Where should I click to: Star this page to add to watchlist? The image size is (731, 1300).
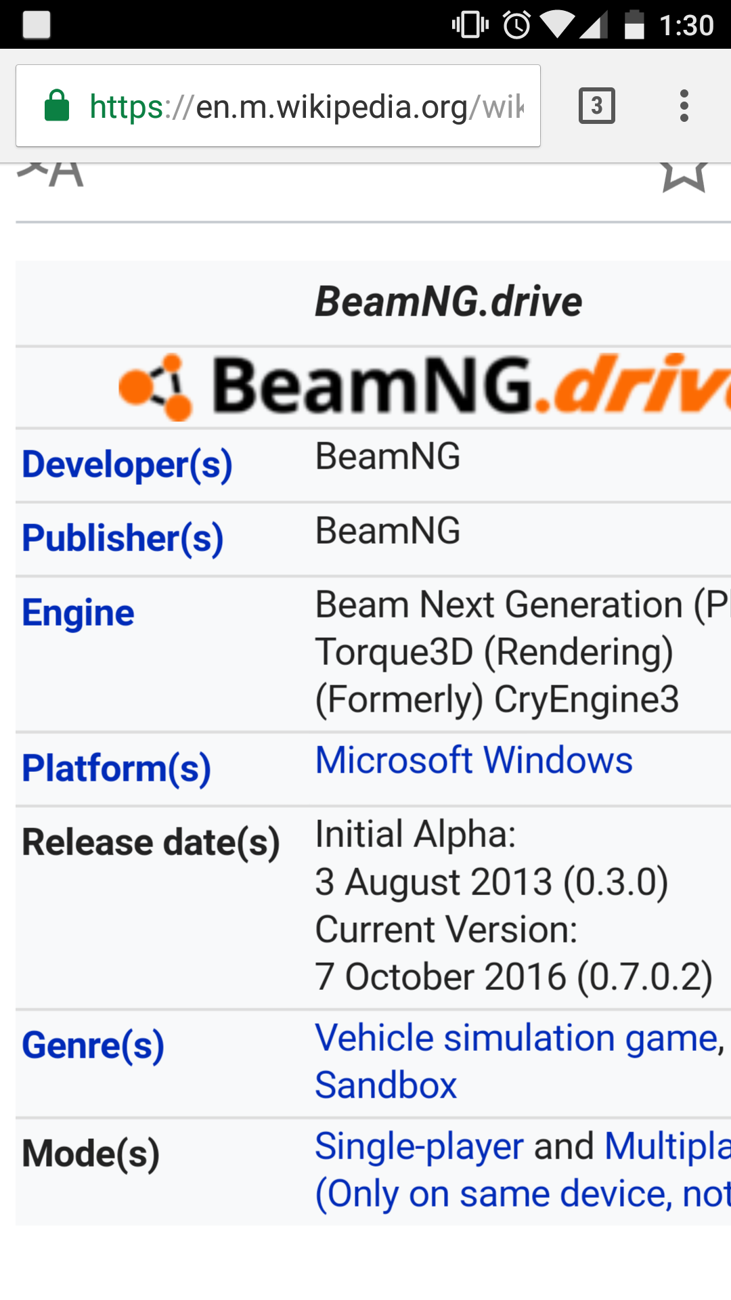point(684,175)
